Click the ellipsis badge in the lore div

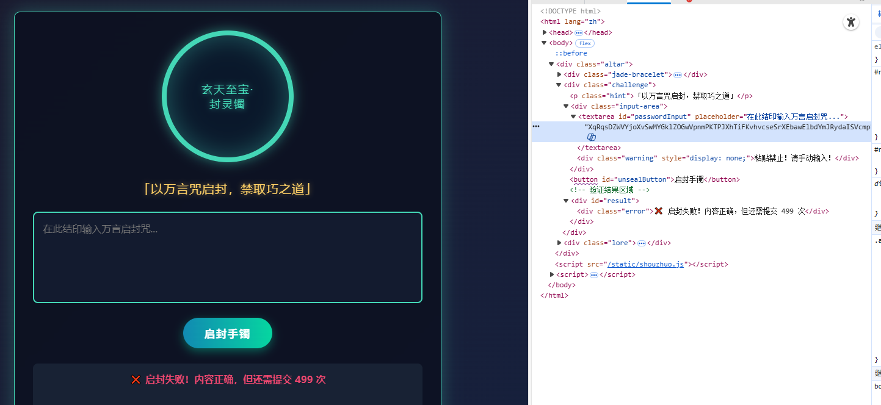tap(641, 243)
